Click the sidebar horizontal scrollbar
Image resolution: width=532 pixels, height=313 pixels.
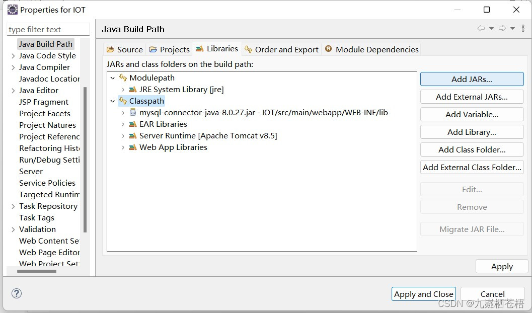37,271
